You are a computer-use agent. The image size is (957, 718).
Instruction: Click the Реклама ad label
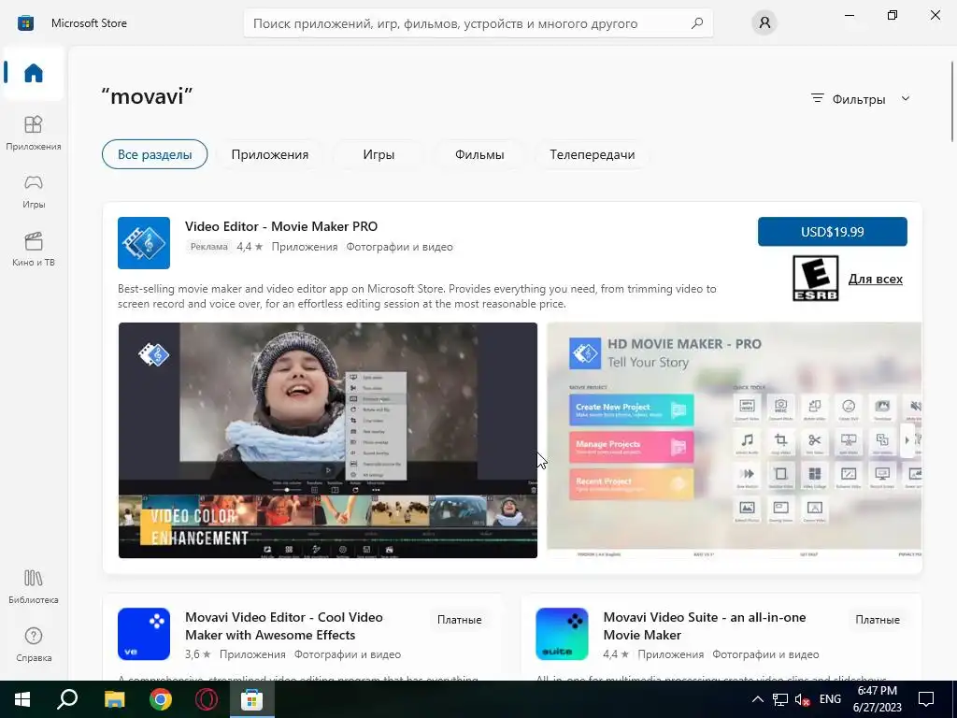(208, 247)
